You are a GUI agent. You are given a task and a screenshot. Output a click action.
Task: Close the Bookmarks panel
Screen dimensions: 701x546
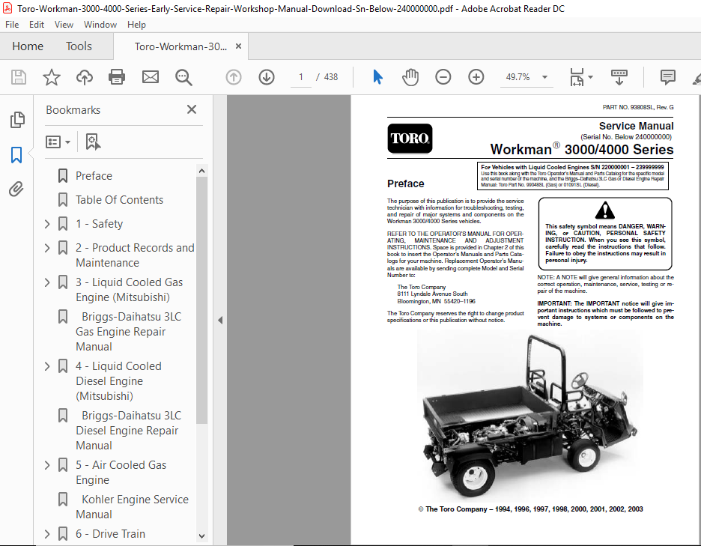click(x=192, y=109)
